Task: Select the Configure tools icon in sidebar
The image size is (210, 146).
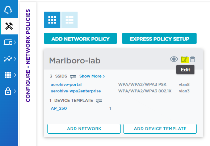Action: pos(9,26)
